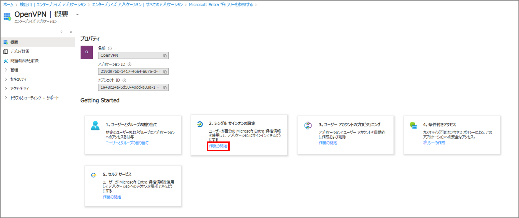Open the more options ellipsis next to 概要

77,14
